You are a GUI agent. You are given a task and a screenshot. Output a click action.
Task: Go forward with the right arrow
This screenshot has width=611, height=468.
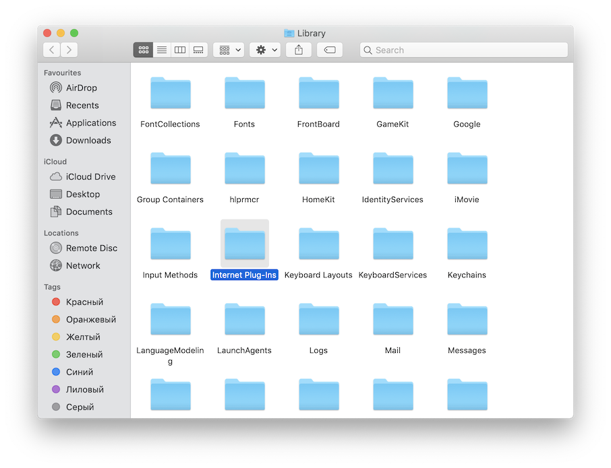69,50
